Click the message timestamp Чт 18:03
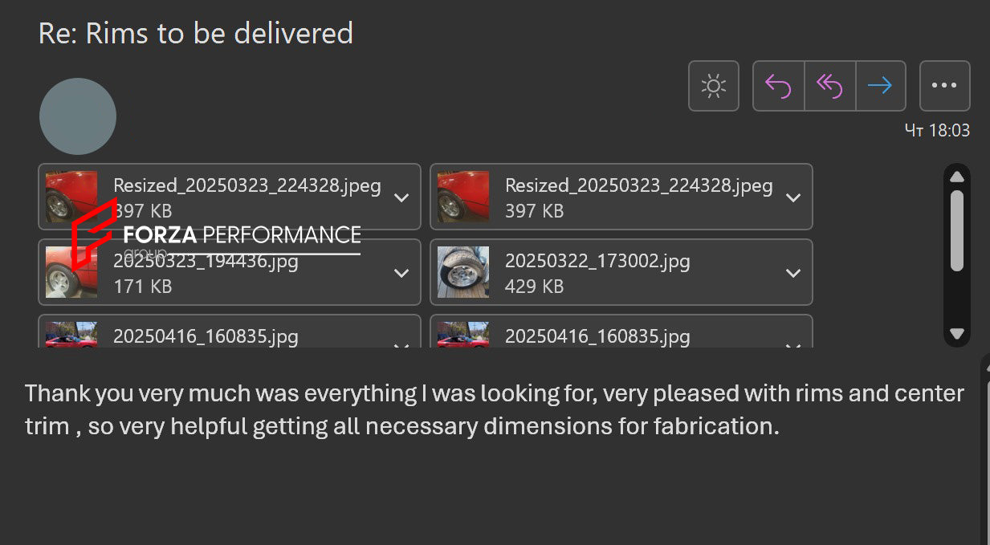 (937, 130)
